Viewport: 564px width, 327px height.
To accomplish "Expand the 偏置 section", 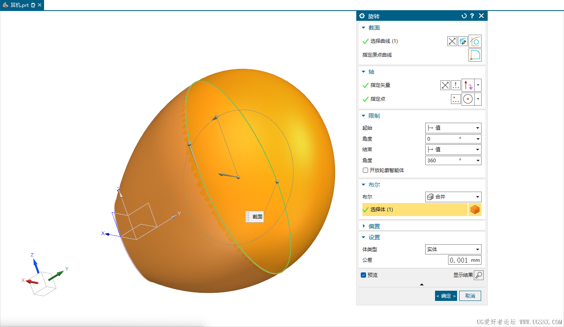I will [x=364, y=226].
